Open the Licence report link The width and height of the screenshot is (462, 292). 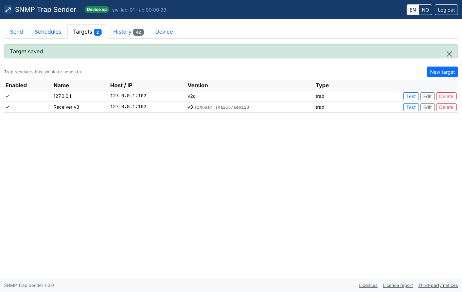398,286
